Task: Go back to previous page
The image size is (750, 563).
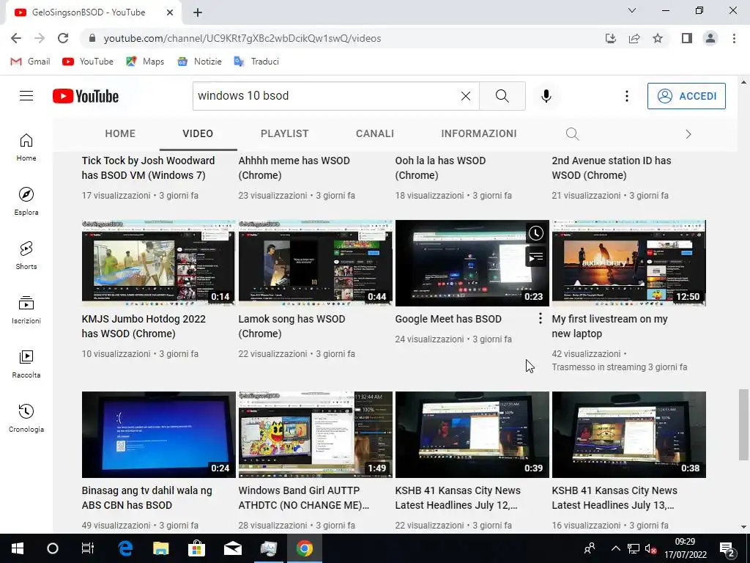Action: pos(16,38)
